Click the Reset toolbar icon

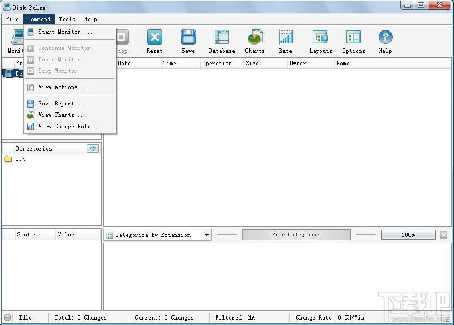tap(154, 37)
